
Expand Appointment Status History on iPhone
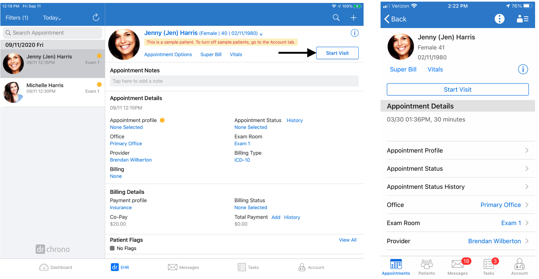pyautogui.click(x=458, y=187)
